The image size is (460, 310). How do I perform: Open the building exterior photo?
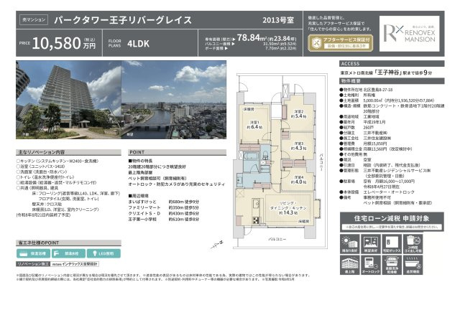point(68,100)
